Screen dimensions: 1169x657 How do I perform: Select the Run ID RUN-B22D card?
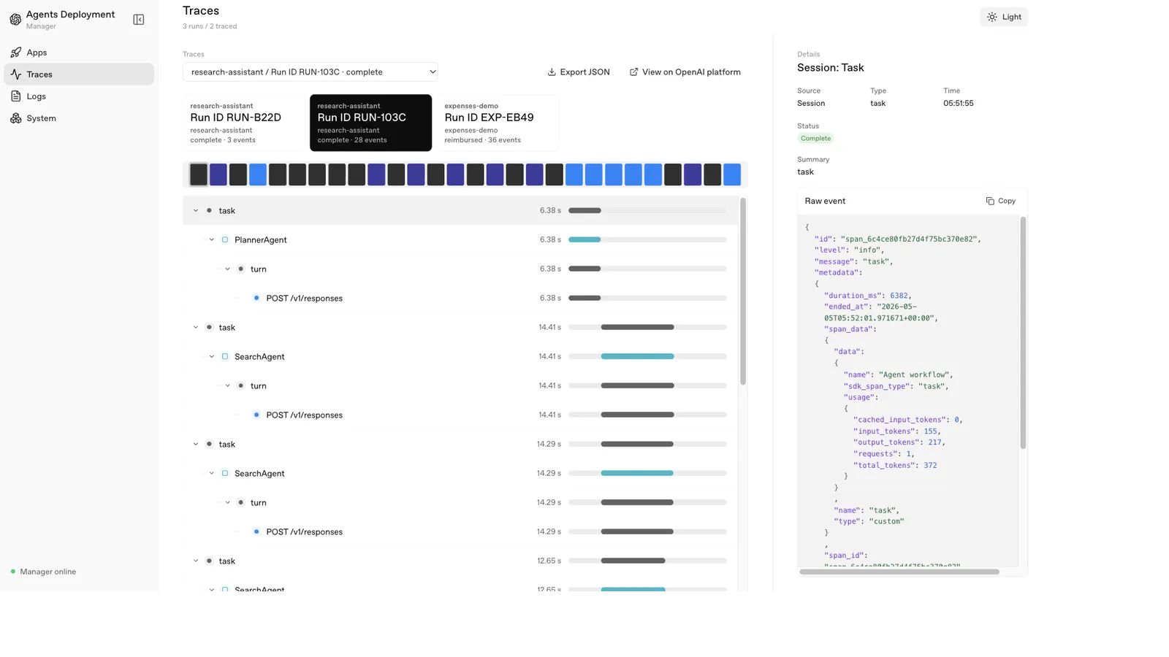(x=243, y=123)
